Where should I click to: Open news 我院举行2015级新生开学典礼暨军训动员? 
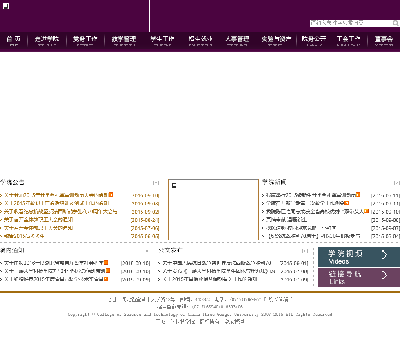click(311, 195)
